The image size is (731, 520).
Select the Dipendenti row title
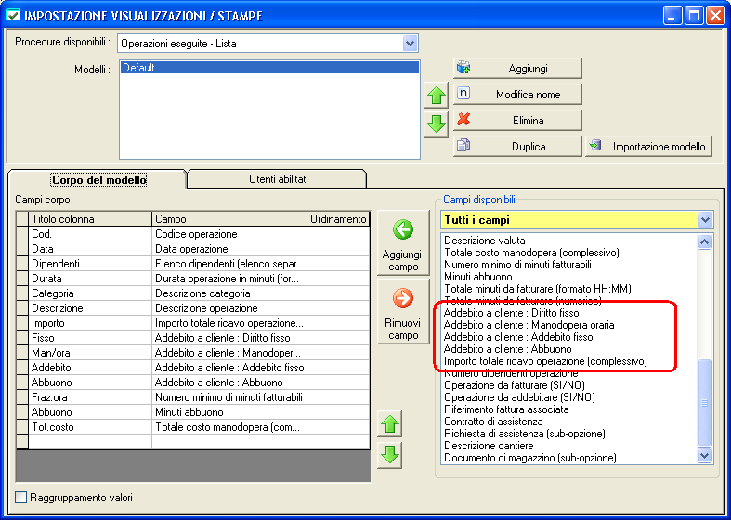90,264
